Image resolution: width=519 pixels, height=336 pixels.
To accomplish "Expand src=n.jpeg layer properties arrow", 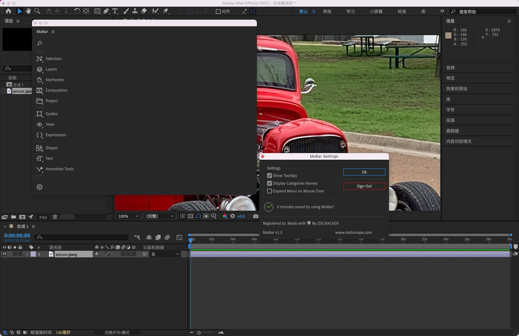I will click(27, 254).
